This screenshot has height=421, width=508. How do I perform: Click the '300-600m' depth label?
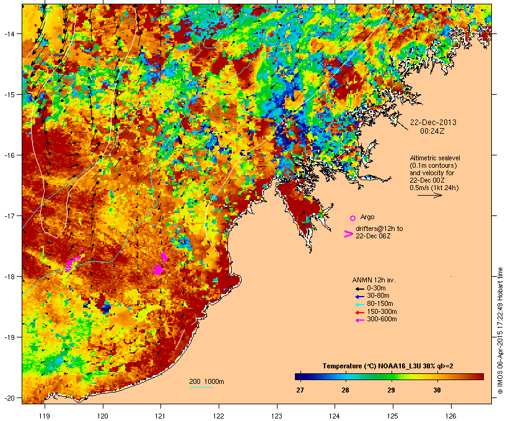(x=382, y=319)
